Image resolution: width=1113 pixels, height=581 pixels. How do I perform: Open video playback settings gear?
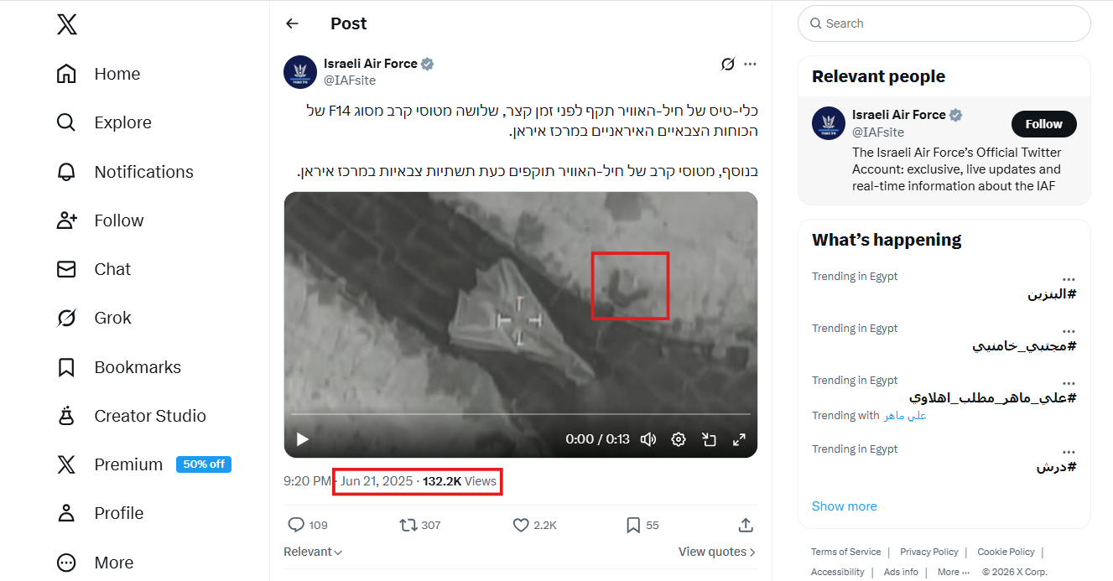pos(679,439)
